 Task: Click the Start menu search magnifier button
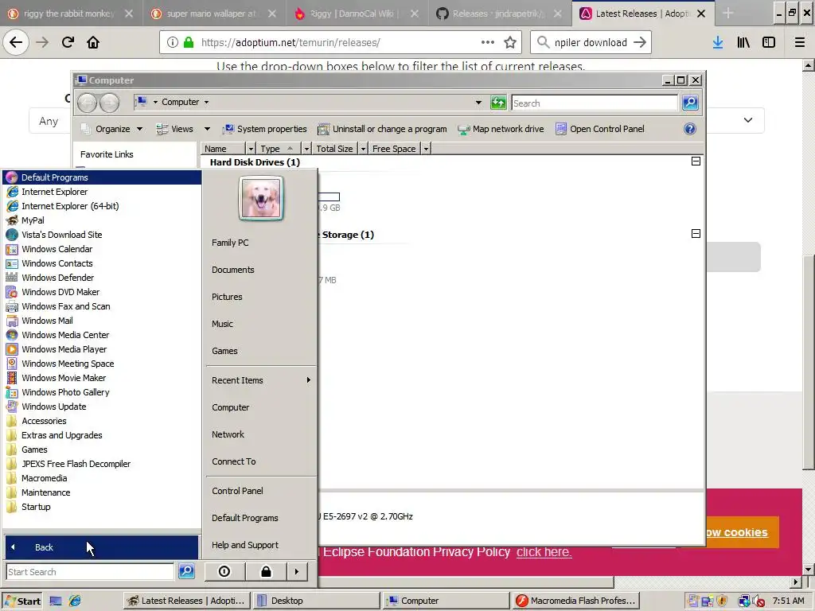pyautogui.click(x=186, y=571)
